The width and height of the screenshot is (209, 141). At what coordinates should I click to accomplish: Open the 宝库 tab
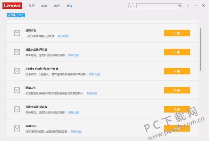(x=44, y=6)
